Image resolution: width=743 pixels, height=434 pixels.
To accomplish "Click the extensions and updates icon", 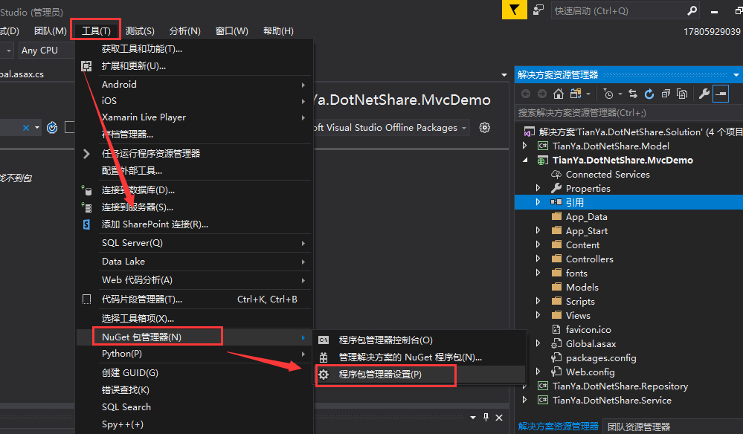I will (86, 66).
